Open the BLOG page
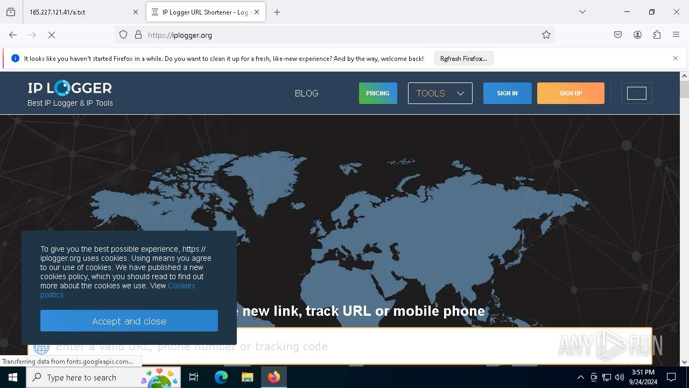This screenshot has height=388, width=689. (x=307, y=93)
